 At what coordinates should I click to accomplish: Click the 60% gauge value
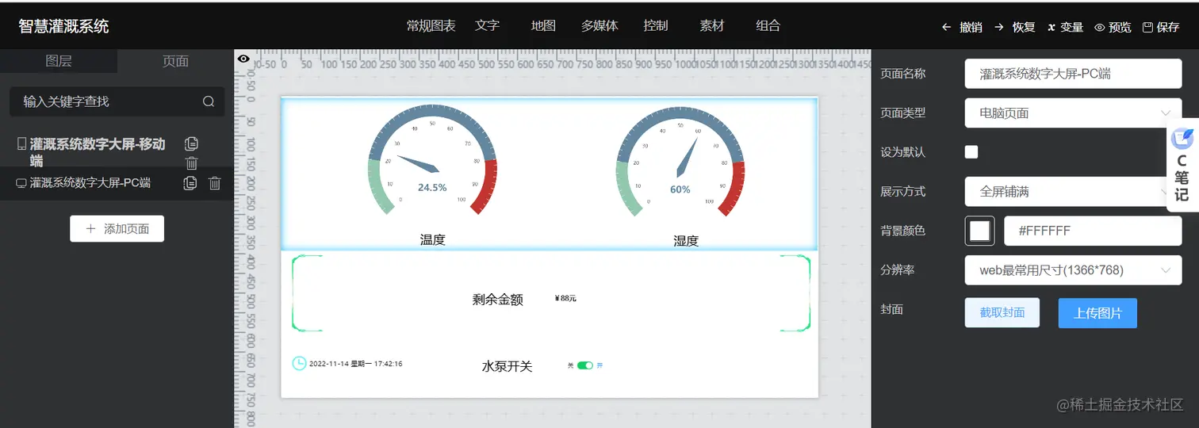point(680,189)
